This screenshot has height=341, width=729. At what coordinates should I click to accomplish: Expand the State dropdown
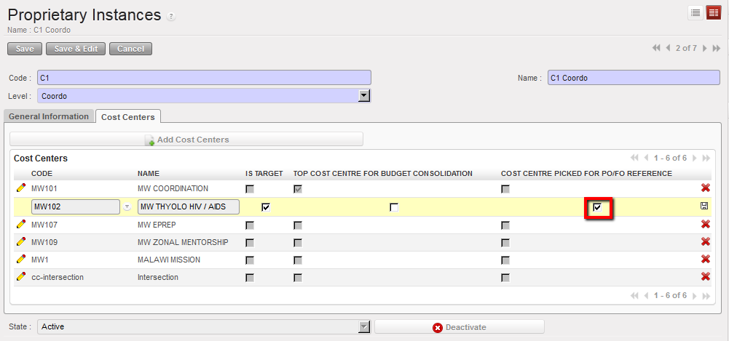pyautogui.click(x=364, y=327)
